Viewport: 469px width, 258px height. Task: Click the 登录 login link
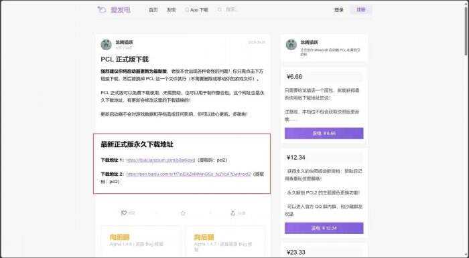click(339, 10)
